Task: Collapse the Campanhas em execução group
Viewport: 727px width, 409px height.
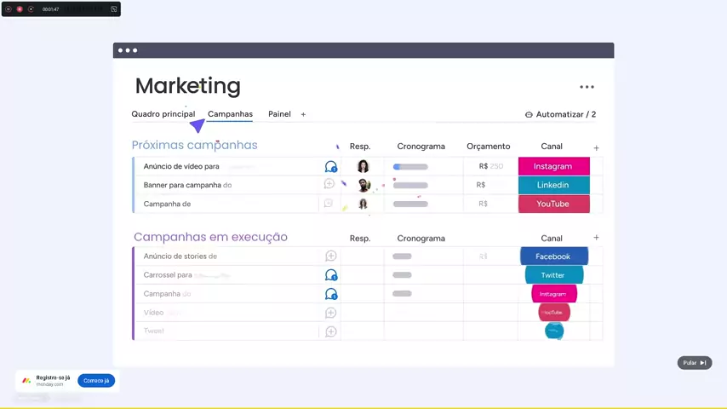Action: (x=210, y=238)
